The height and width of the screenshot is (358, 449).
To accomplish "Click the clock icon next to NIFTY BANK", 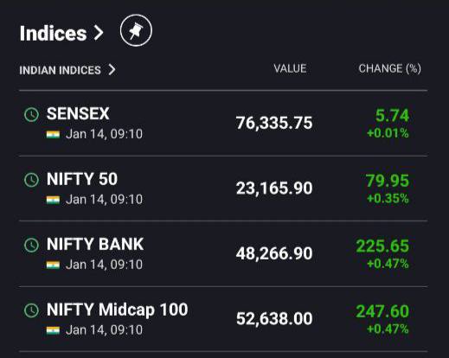I will [31, 246].
